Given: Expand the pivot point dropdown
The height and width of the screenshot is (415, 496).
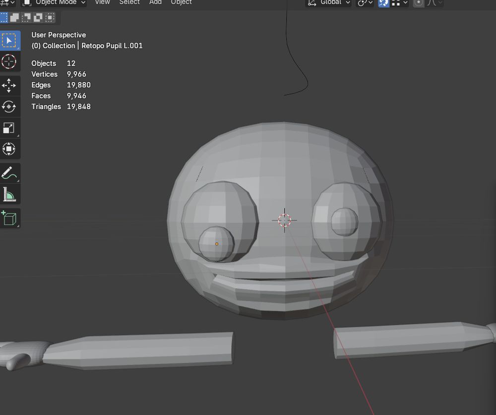Looking at the screenshot, I should tap(366, 3).
